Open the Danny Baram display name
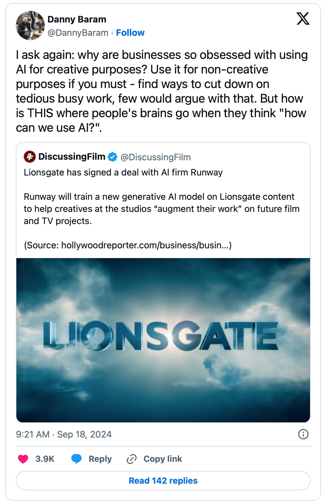 point(77,19)
